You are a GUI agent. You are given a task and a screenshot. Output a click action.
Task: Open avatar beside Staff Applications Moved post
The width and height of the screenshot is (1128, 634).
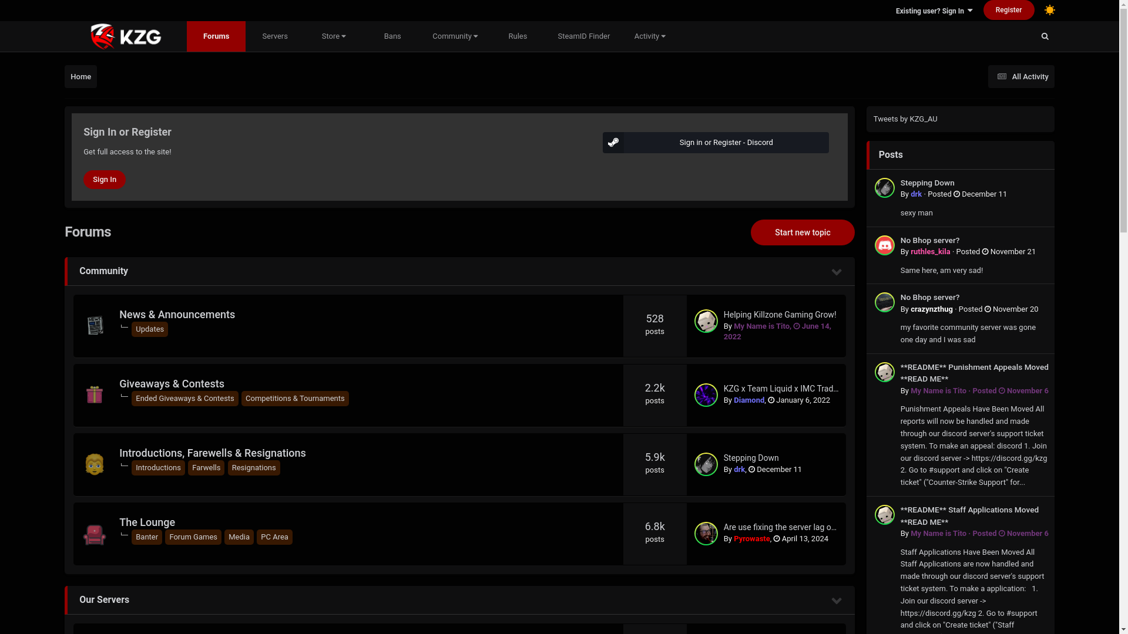tap(885, 515)
